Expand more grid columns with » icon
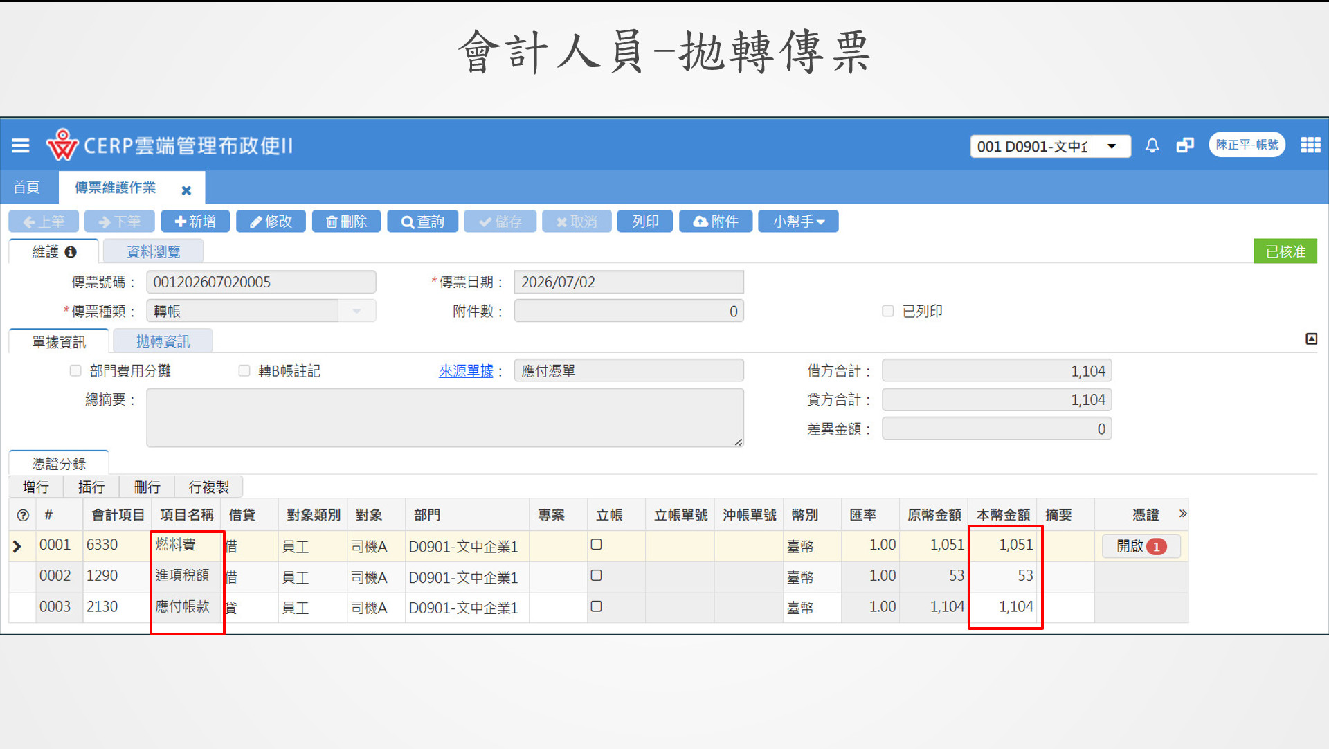The width and height of the screenshot is (1329, 749). 1182,514
